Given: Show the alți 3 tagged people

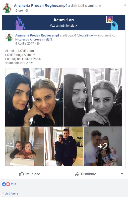Looking at the screenshot, I should coord(49,40).
